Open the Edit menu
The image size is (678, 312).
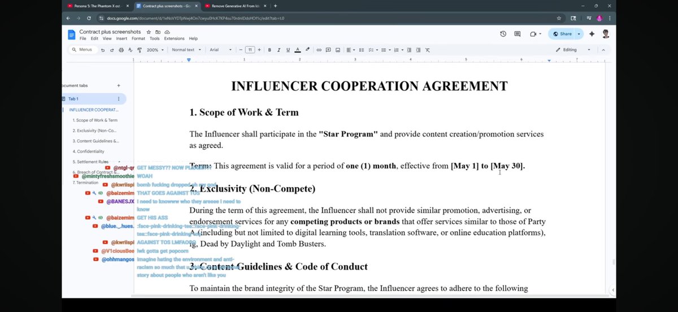click(x=94, y=38)
